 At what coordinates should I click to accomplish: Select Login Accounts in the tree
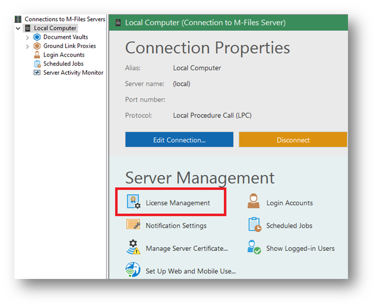point(64,55)
